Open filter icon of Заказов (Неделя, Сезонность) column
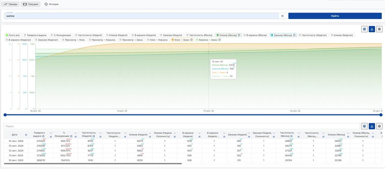The width and height of the screenshot is (385, 169). 274,137
